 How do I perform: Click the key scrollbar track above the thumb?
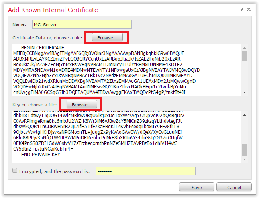point(244,129)
